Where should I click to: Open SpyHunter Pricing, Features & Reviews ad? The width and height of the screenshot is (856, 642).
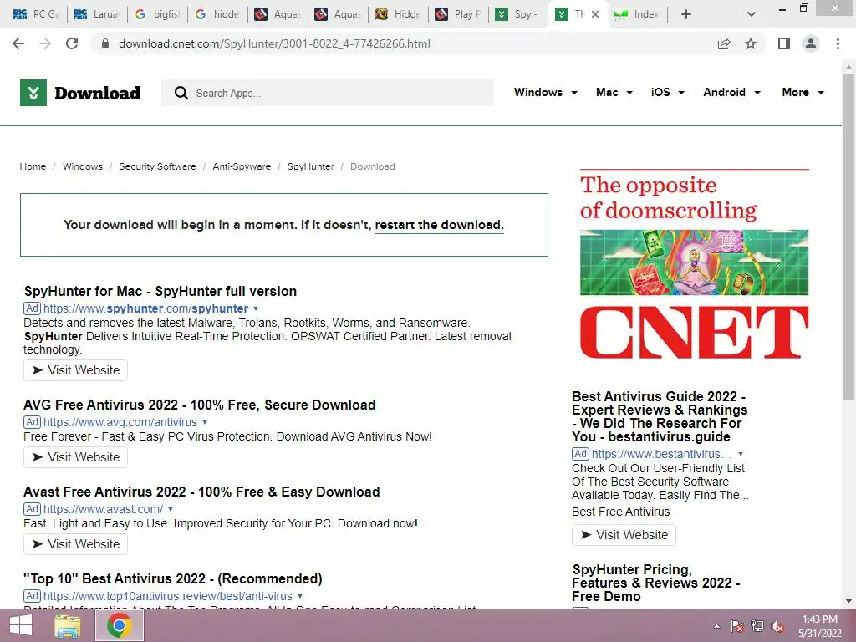pos(655,583)
